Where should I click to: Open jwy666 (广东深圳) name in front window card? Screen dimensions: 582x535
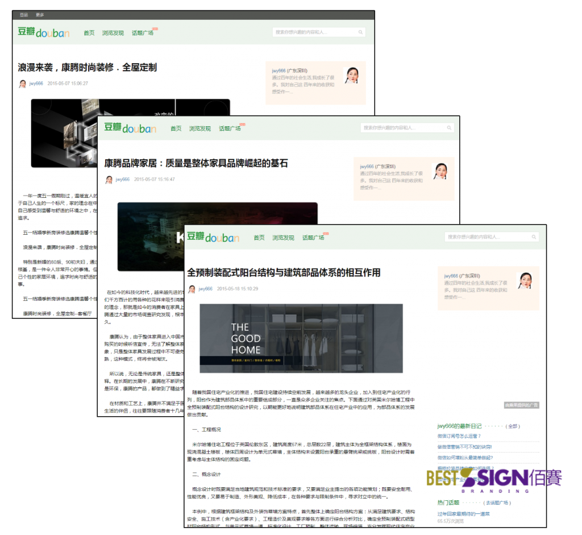(x=462, y=276)
